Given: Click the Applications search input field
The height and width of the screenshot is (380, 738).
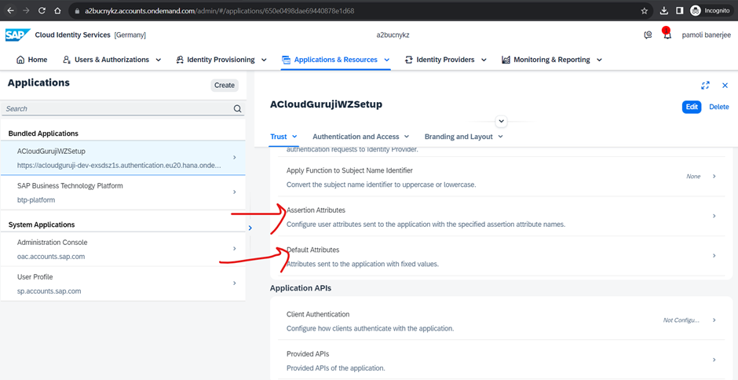Looking at the screenshot, I should click(x=118, y=109).
